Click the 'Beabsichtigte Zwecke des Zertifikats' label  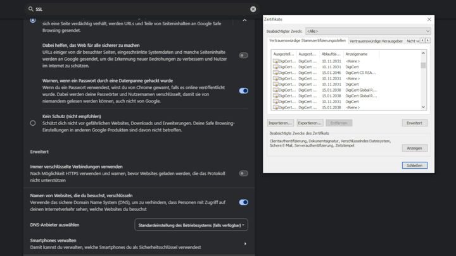pos(299,133)
